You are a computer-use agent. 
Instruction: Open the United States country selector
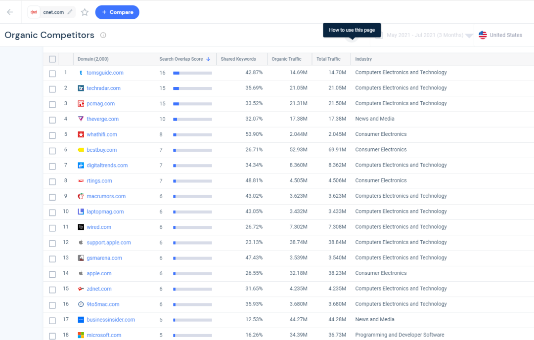click(x=505, y=35)
